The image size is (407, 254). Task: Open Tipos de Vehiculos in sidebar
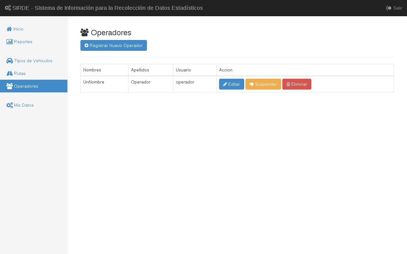34,61
